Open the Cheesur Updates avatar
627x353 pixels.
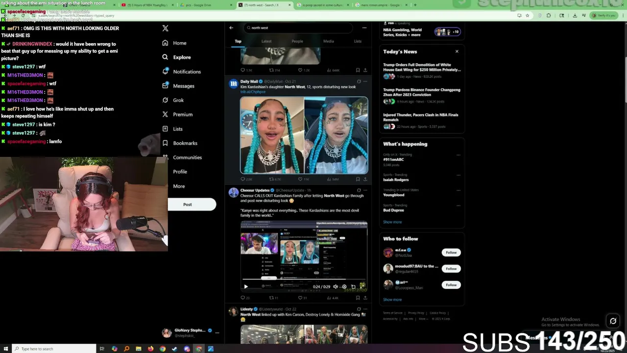233,192
